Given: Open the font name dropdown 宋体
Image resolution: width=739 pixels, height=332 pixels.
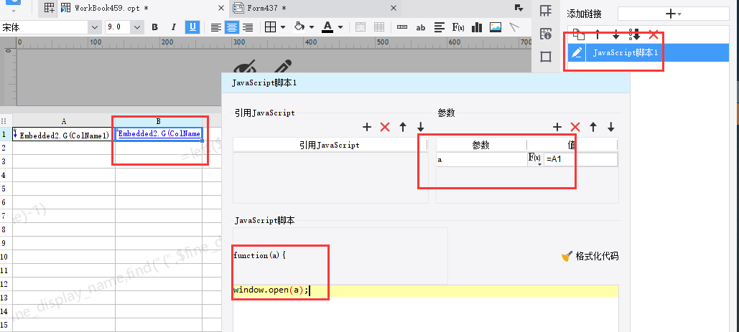Looking at the screenshot, I should point(51,27).
